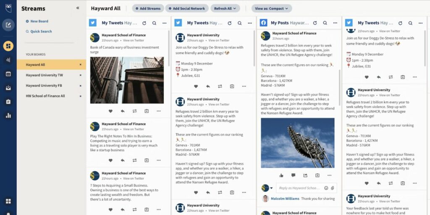
Task: Like the Doggy De-Stress tweet in second stream
Action: 196,87
